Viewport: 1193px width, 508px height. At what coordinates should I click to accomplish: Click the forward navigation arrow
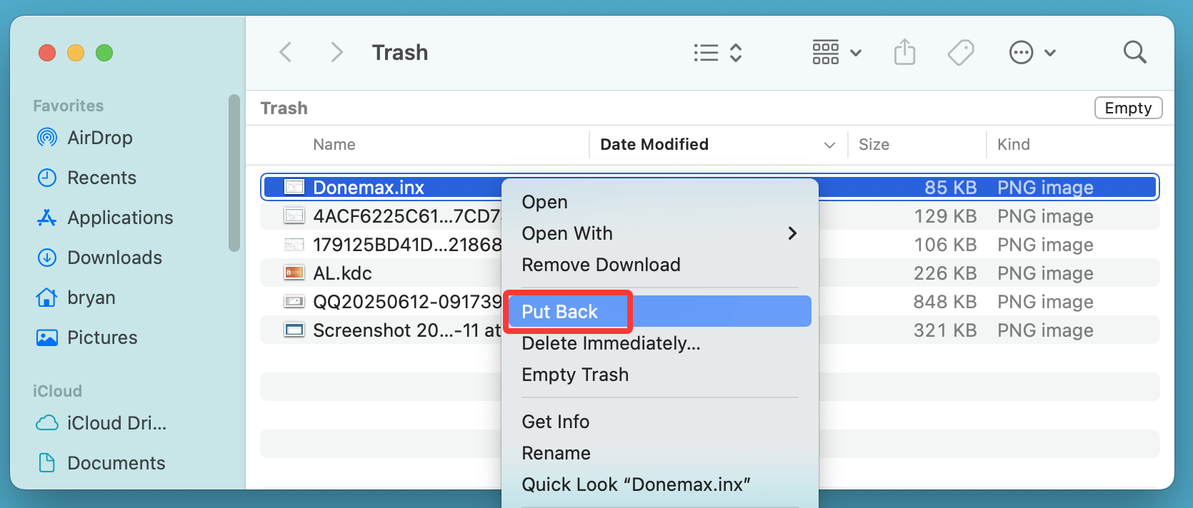click(x=336, y=52)
